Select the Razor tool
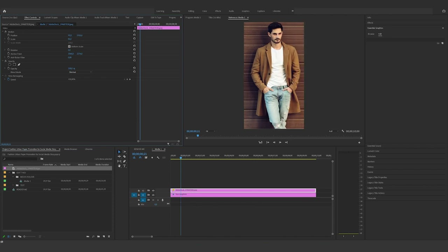The height and width of the screenshot is (252, 448). [124, 156]
